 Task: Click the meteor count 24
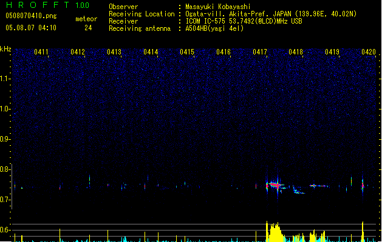(88, 28)
